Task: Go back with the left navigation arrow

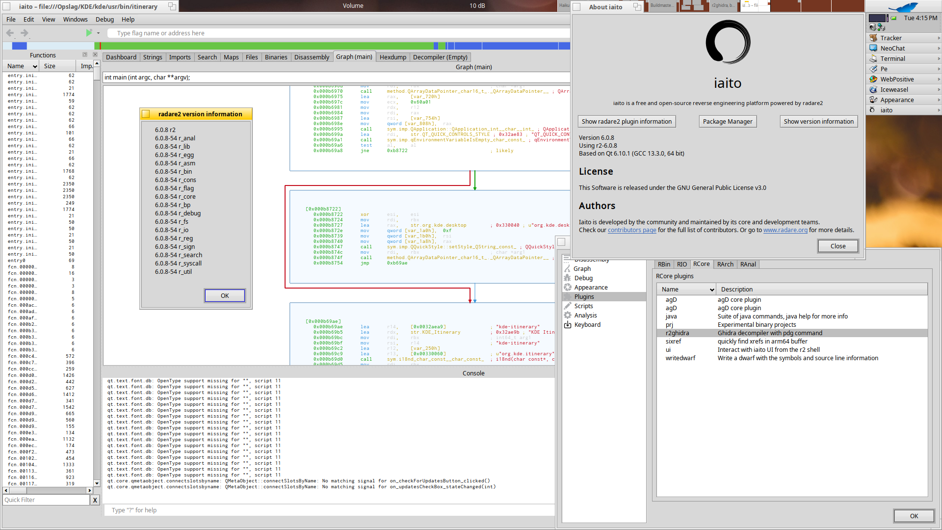Action: point(10,33)
